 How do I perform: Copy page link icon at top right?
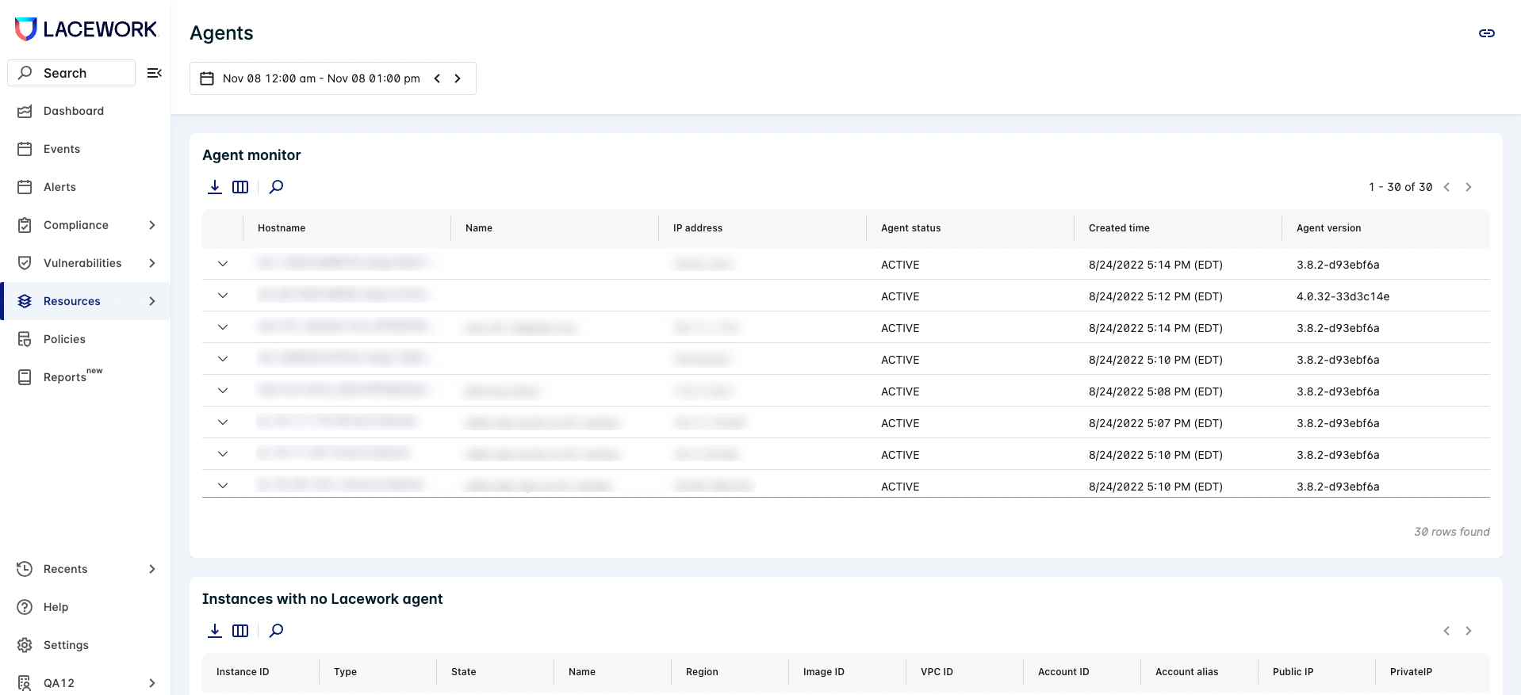(1487, 33)
